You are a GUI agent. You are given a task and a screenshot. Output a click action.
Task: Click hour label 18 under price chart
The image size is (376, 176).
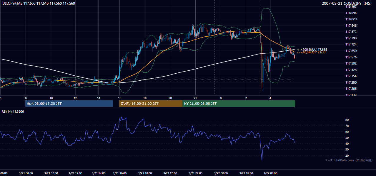[x=145, y=98]
